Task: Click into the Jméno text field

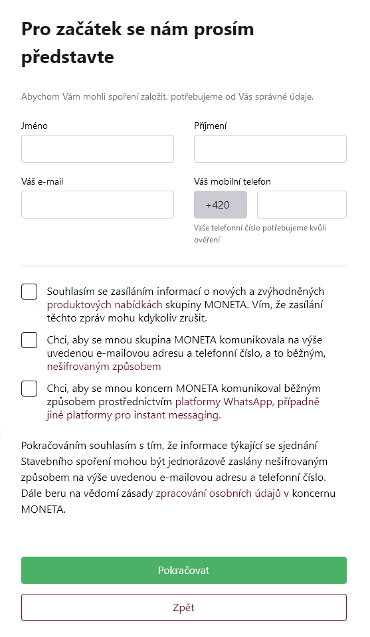Action: pyautogui.click(x=98, y=149)
